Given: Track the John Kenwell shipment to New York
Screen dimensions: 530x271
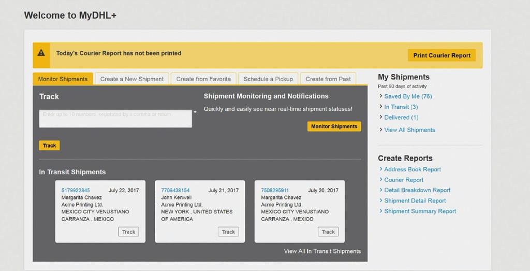Looking at the screenshot, I should pos(228,232).
